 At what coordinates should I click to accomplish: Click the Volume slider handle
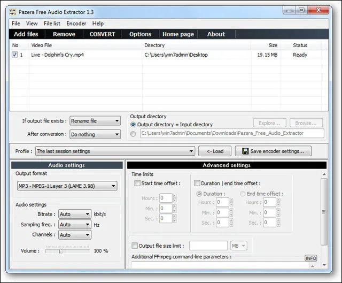pyautogui.click(x=61, y=251)
